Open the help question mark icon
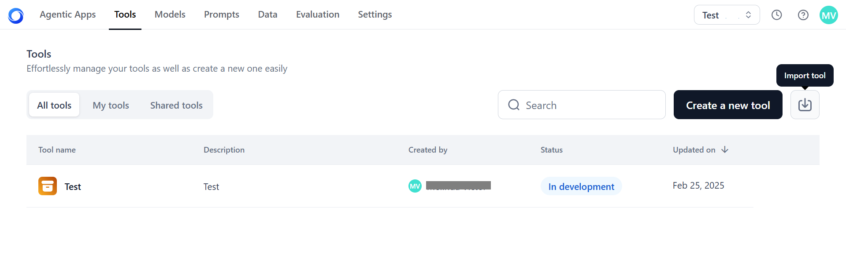Viewport: 846px width, 277px height. point(803,15)
